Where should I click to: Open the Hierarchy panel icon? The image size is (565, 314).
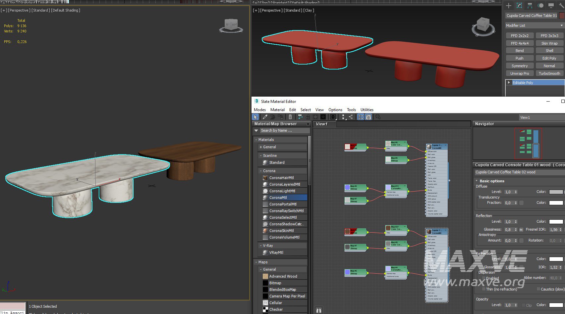coord(530,5)
